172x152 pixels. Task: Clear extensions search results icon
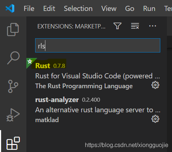(135, 26)
